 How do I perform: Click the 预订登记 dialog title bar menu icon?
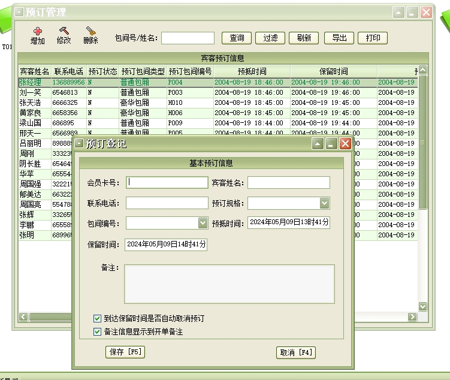point(79,144)
